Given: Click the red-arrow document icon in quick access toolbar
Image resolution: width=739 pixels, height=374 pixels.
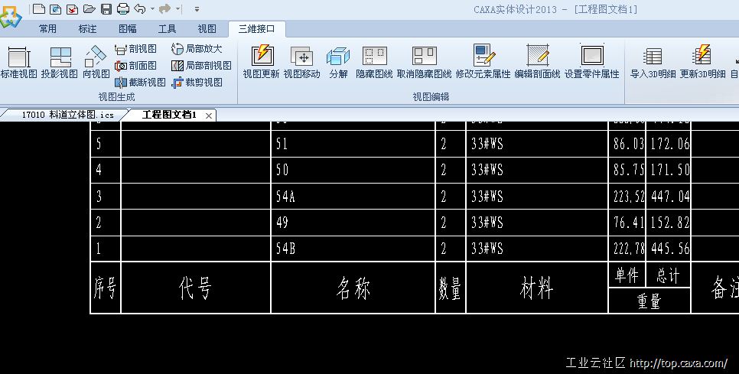Looking at the screenshot, I should coord(72,8).
